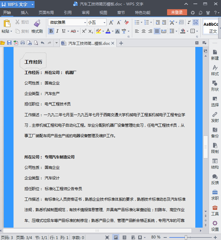
Task: Toggle justified alignment
Action: 157,31
